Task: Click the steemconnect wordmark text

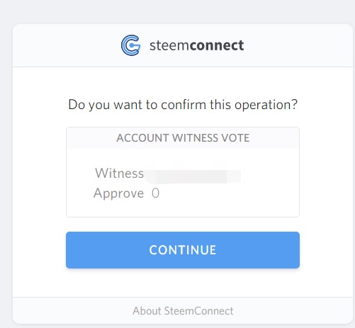Action: (196, 45)
